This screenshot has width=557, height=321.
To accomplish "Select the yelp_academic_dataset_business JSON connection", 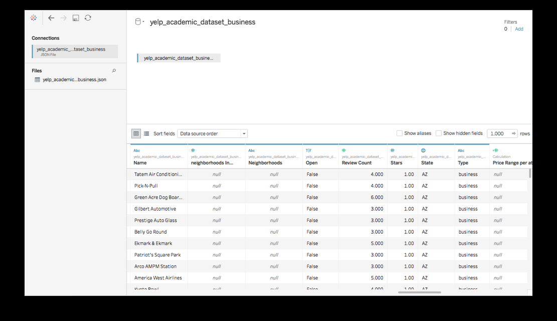I will coord(75,51).
